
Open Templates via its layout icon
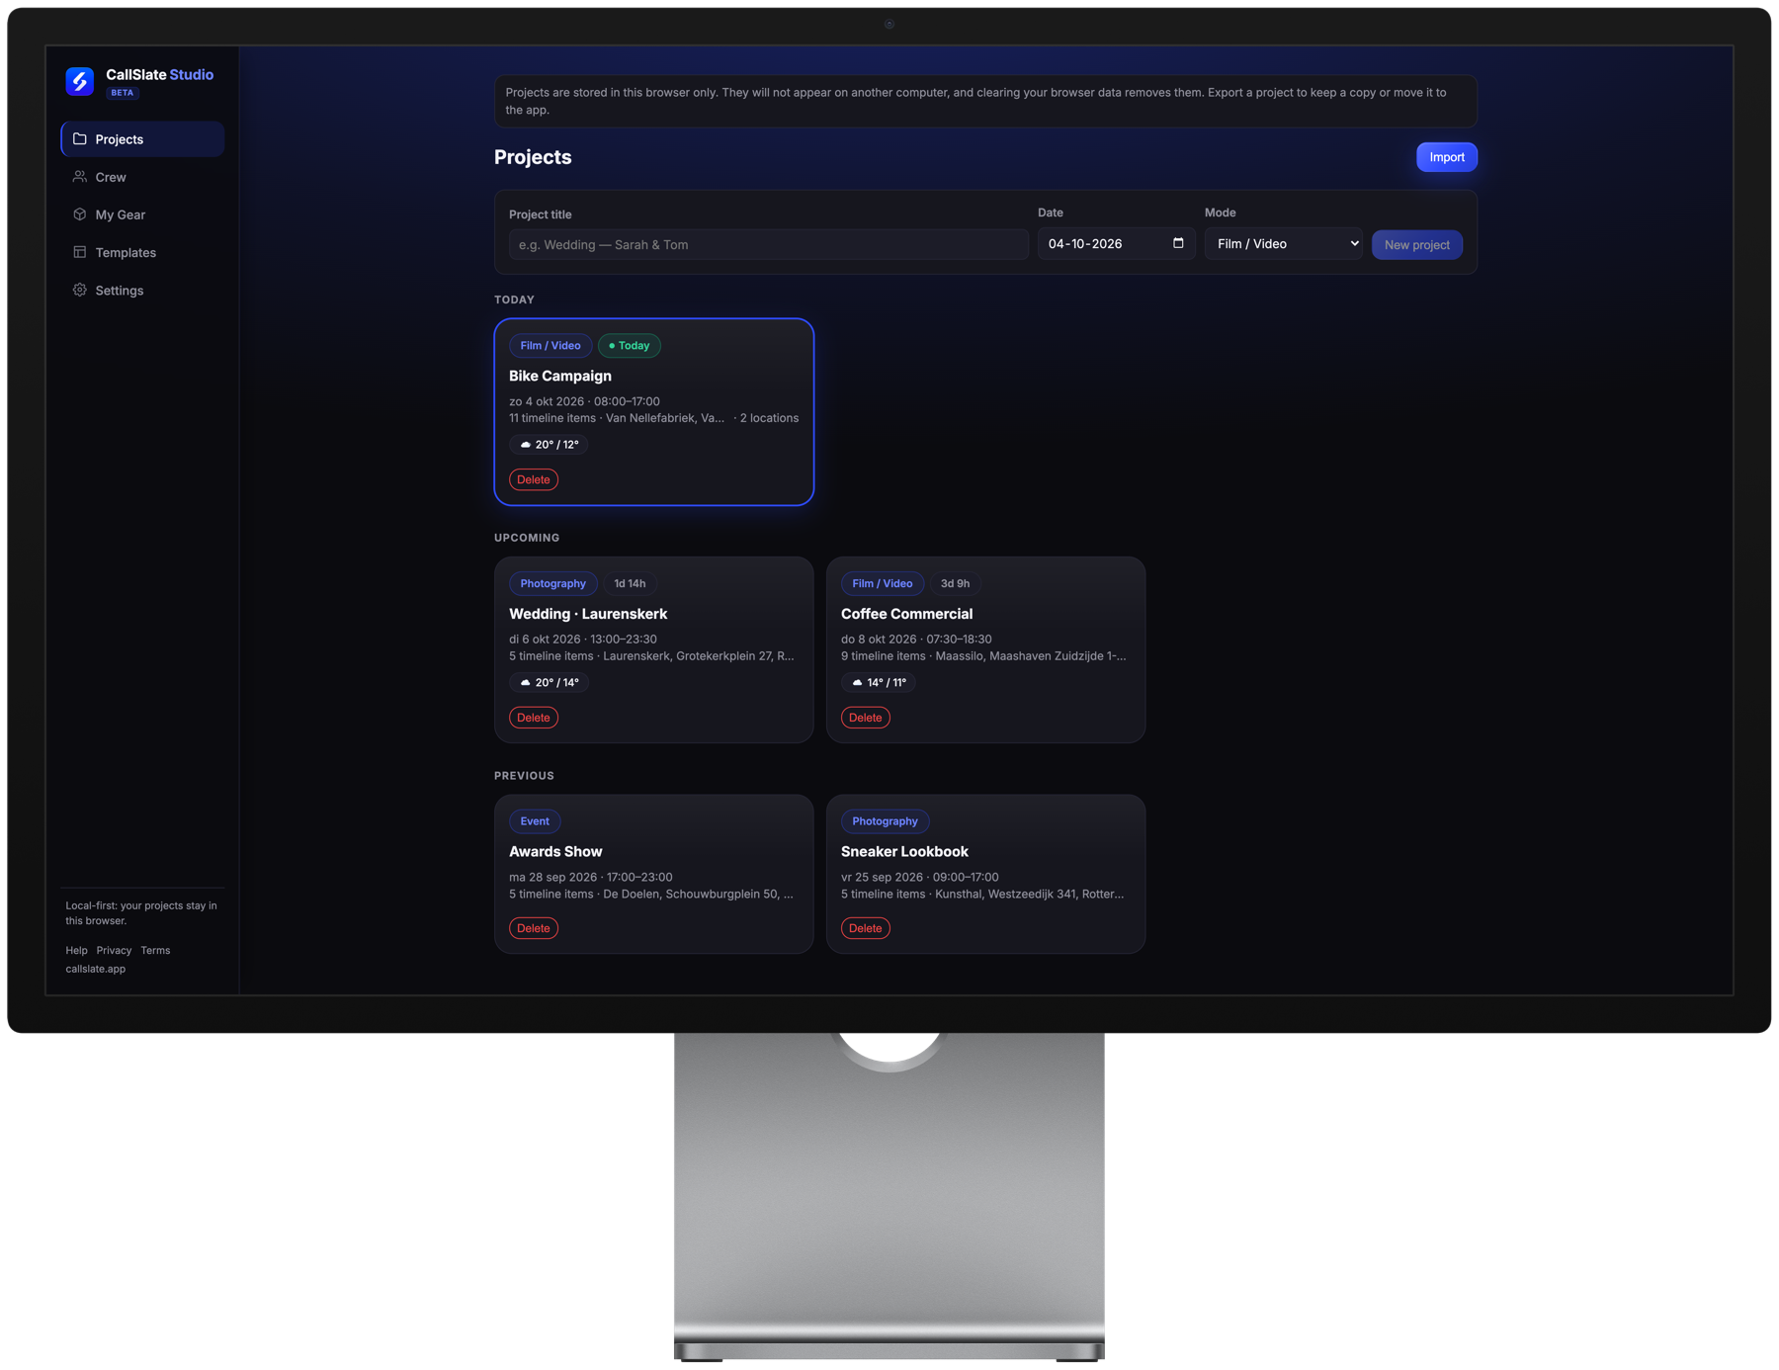pos(80,252)
